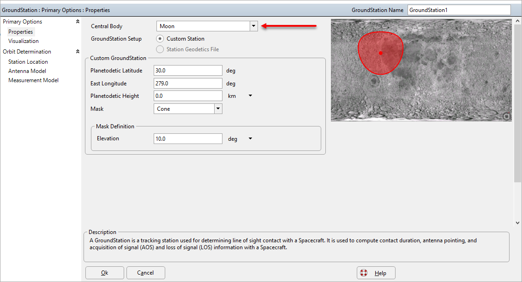Click the GroundStation Name text field
The image size is (522, 282).
tap(459, 10)
